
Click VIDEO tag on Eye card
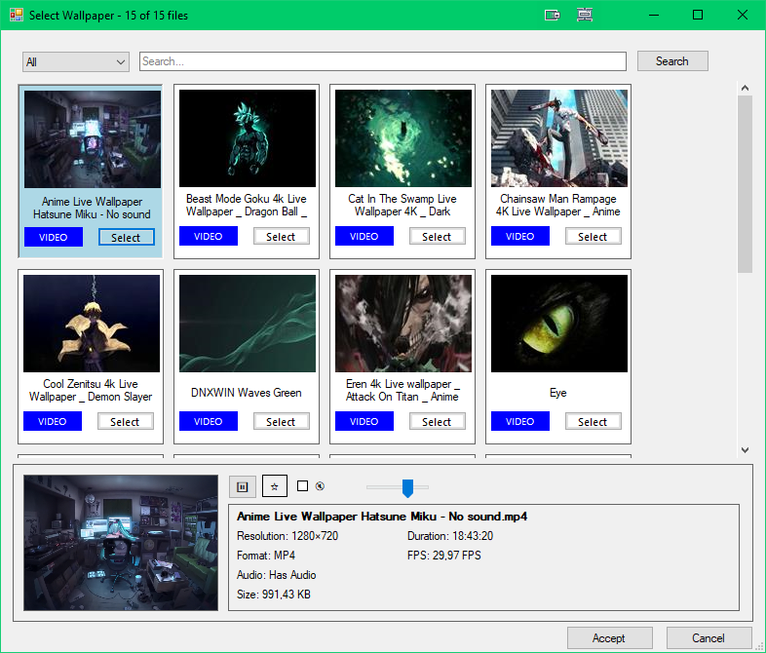point(519,421)
